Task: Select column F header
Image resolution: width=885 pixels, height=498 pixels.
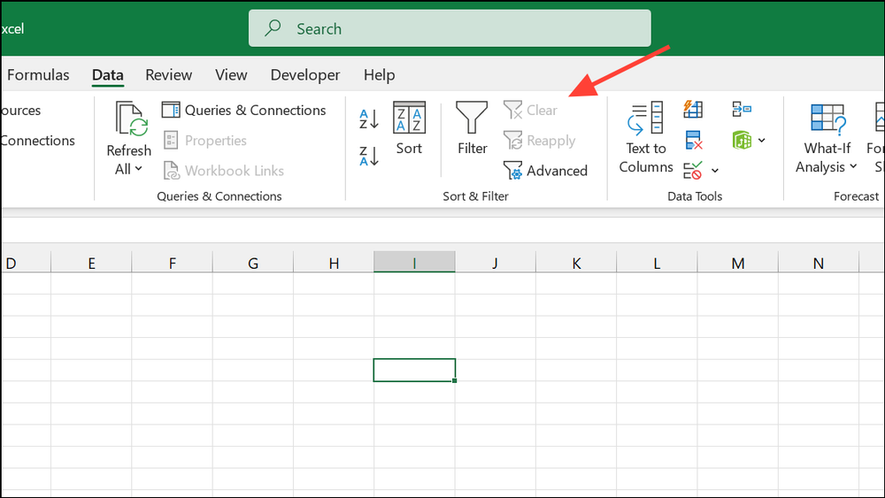Action: tap(173, 263)
